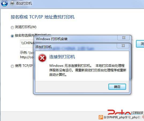Go back with the blue arrow button
The image size is (144, 121).
[x=4, y=3]
